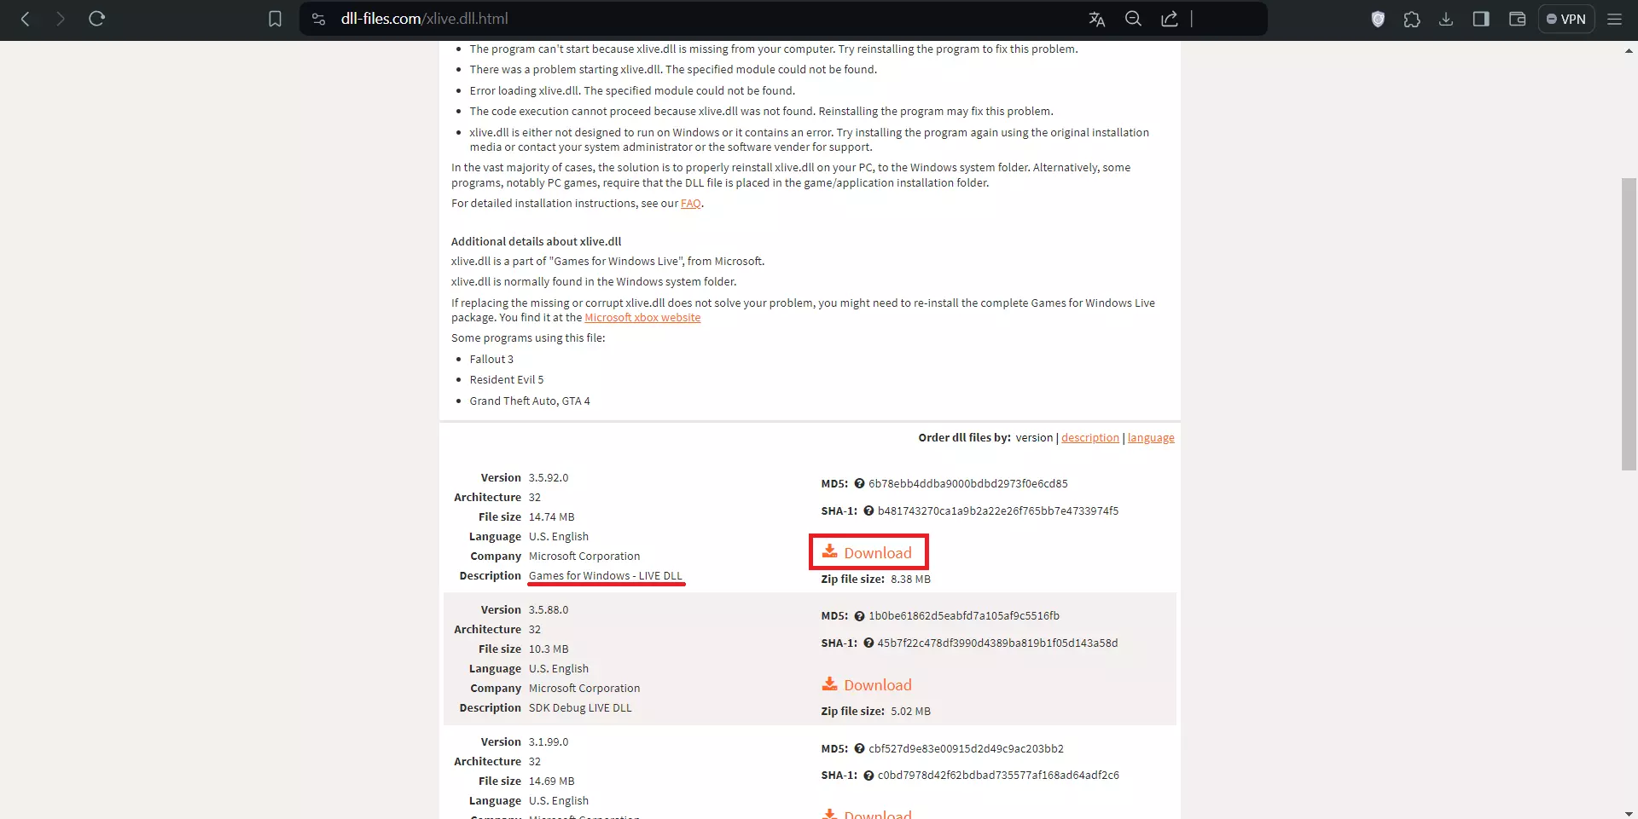The image size is (1638, 819).
Task: Click the version number 3.1.99.0
Action: tap(549, 742)
